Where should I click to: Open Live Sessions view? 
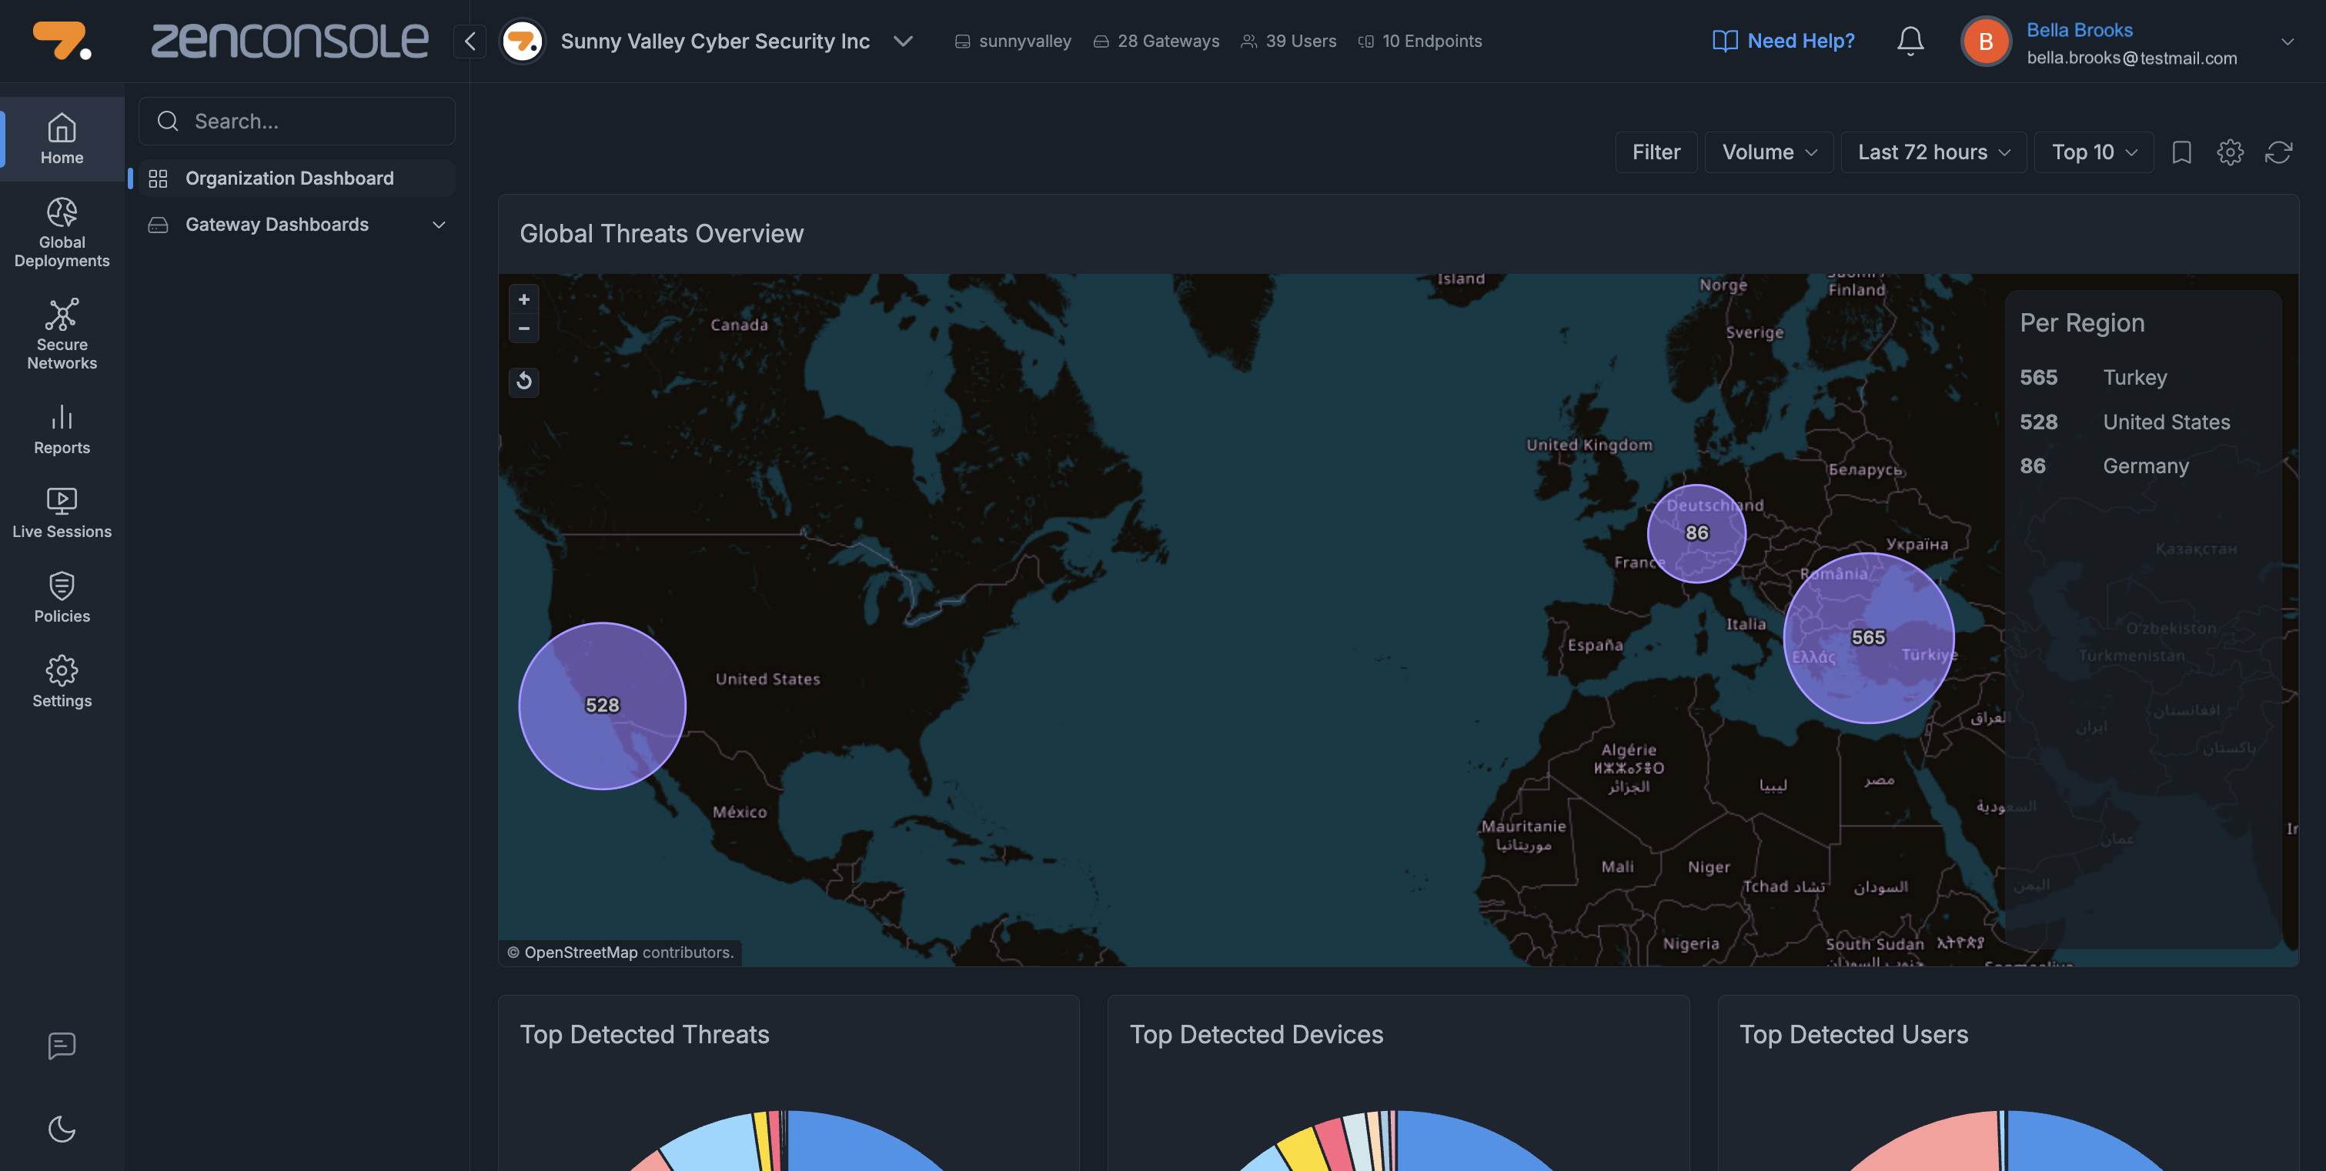point(62,514)
